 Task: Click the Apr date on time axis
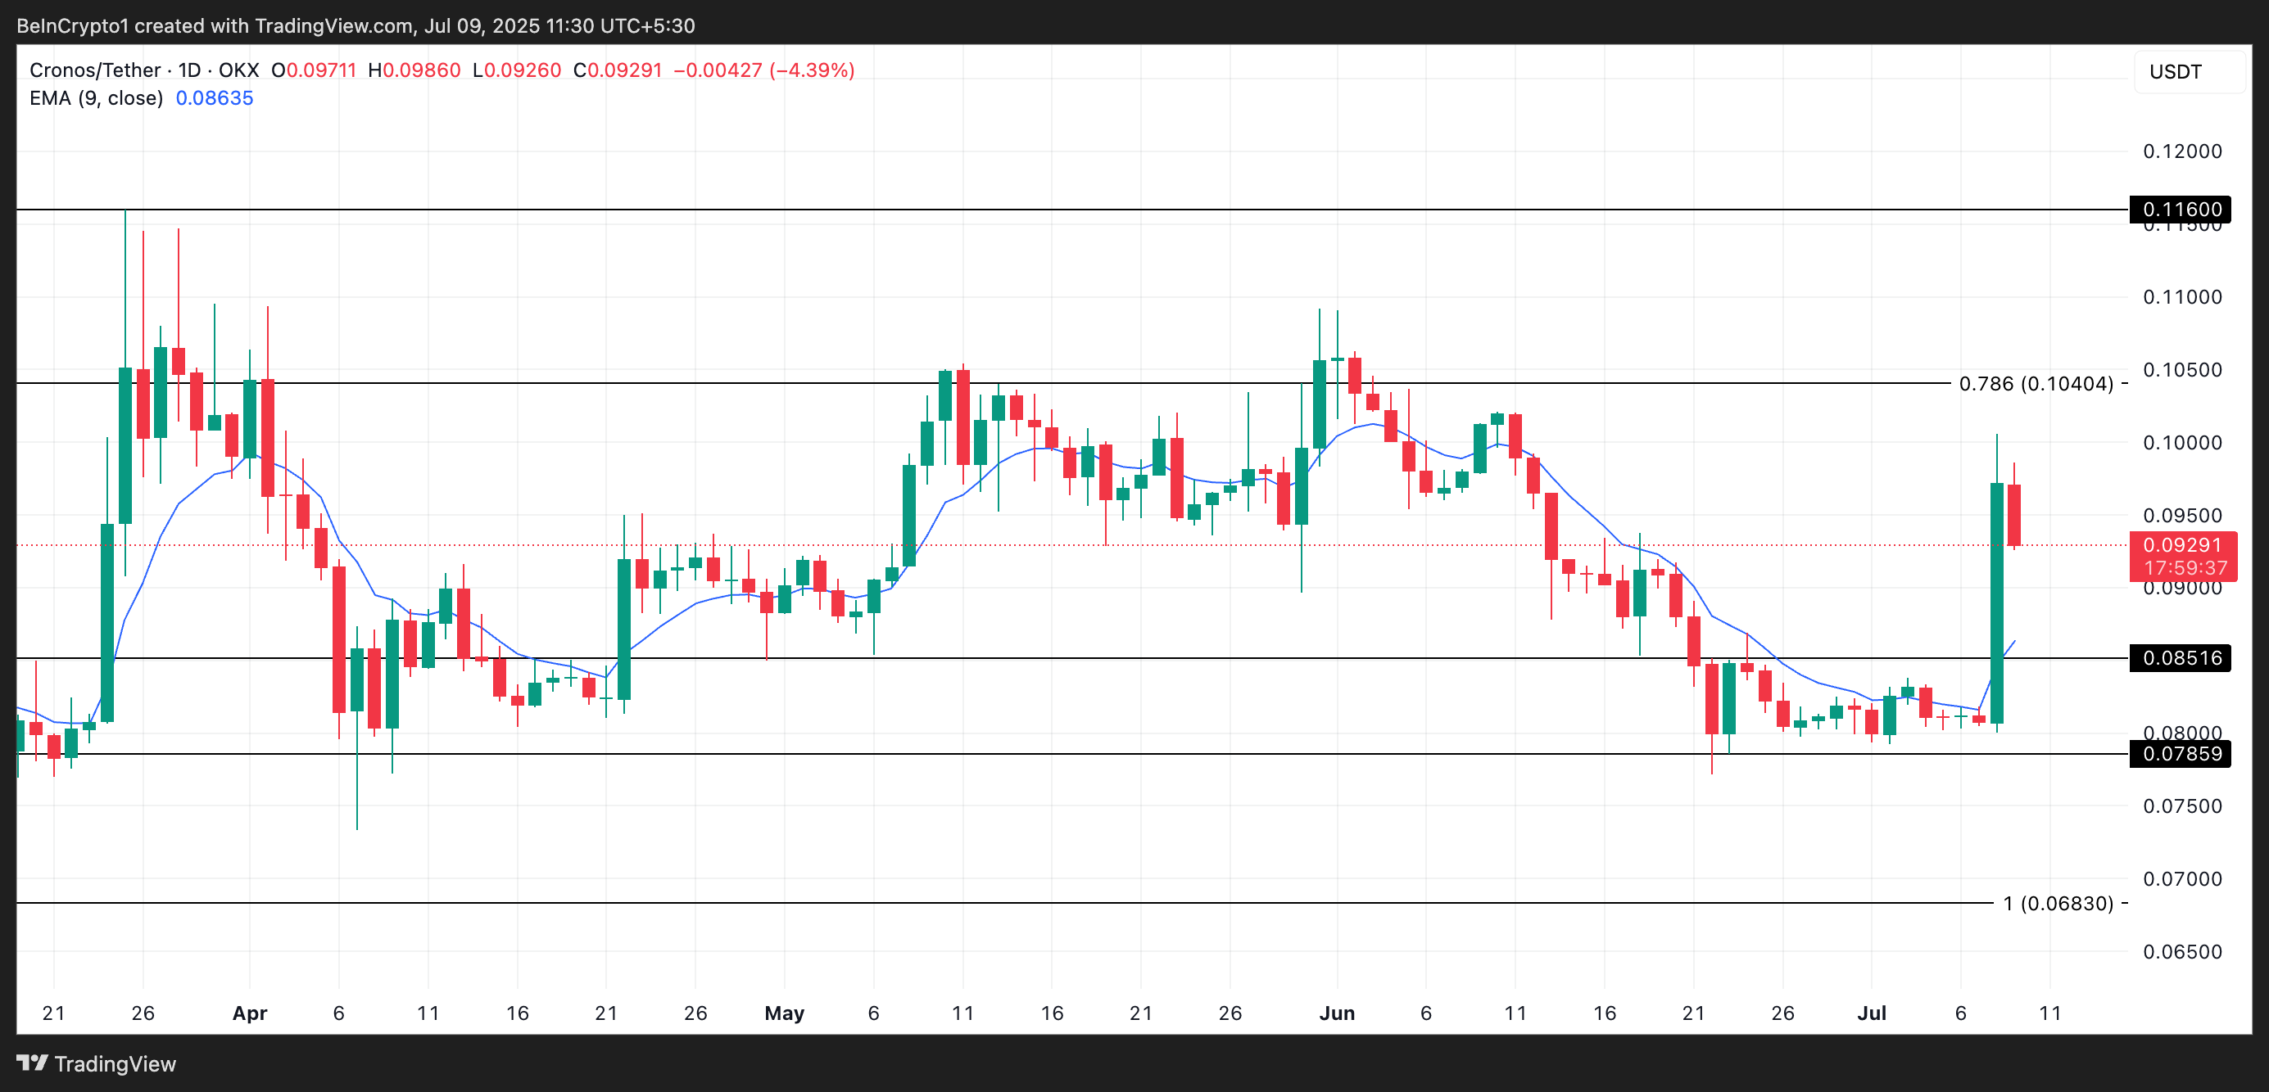pos(249,1013)
